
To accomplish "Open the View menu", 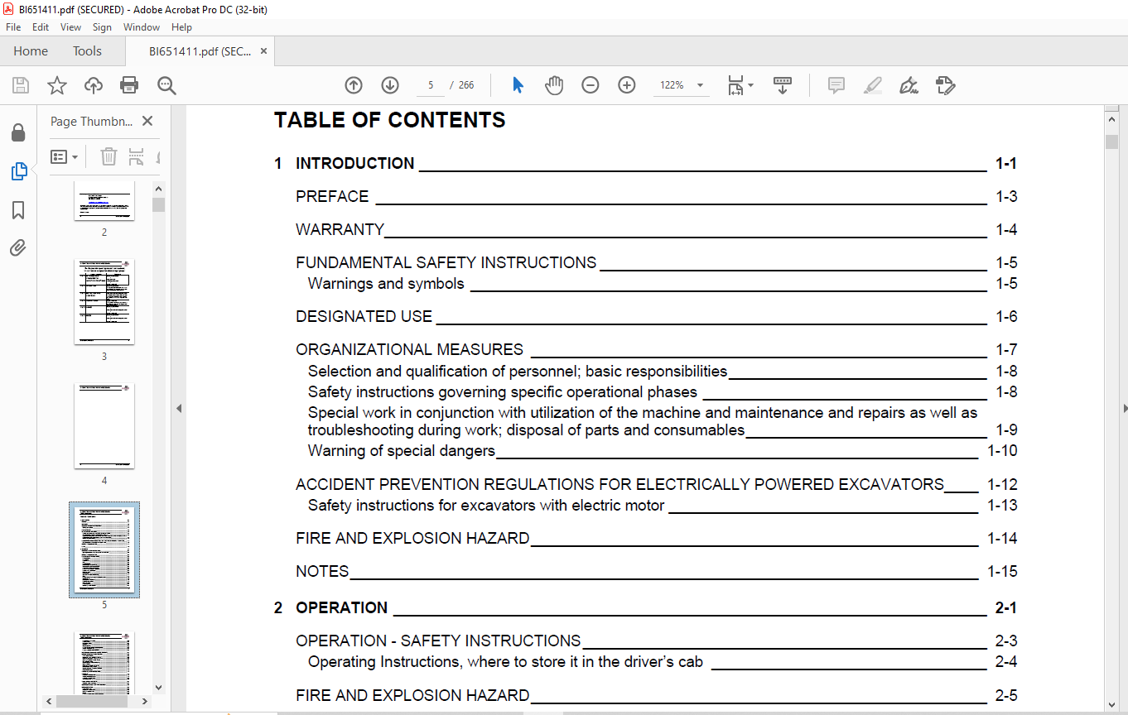I will pos(70,27).
